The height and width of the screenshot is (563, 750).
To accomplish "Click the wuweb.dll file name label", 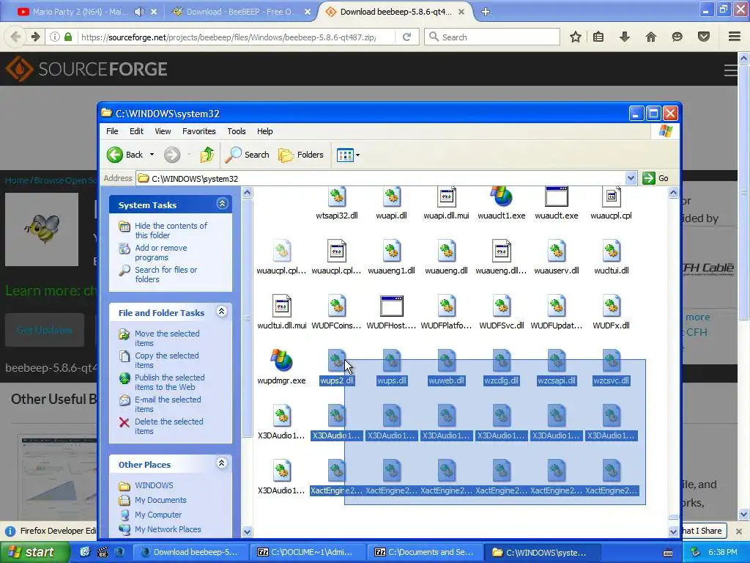I will (x=446, y=380).
